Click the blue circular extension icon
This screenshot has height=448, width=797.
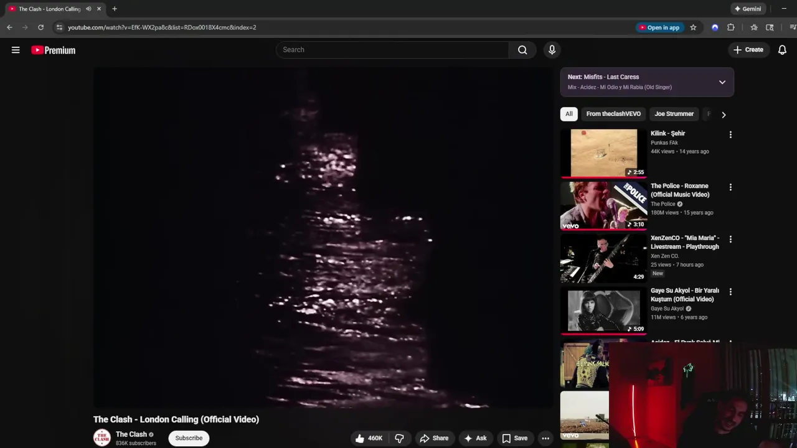tap(715, 27)
